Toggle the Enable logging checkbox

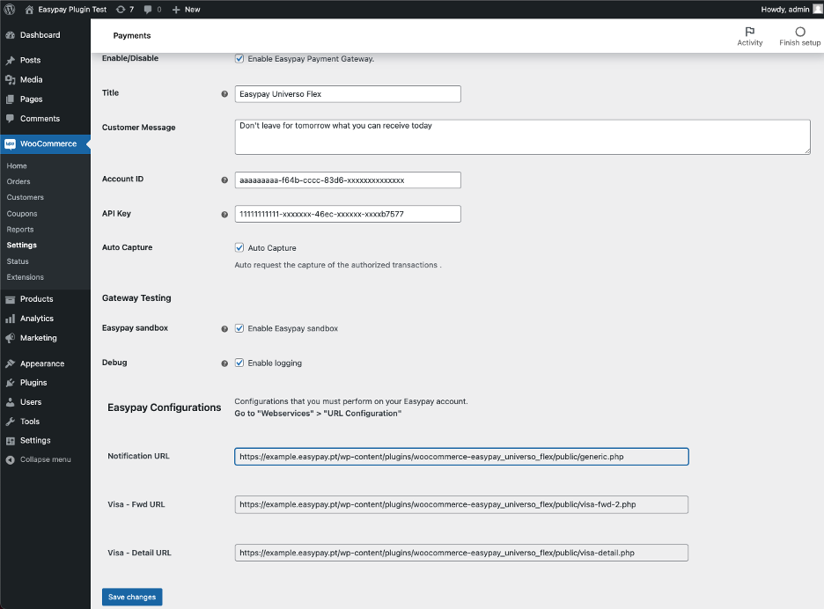[239, 363]
